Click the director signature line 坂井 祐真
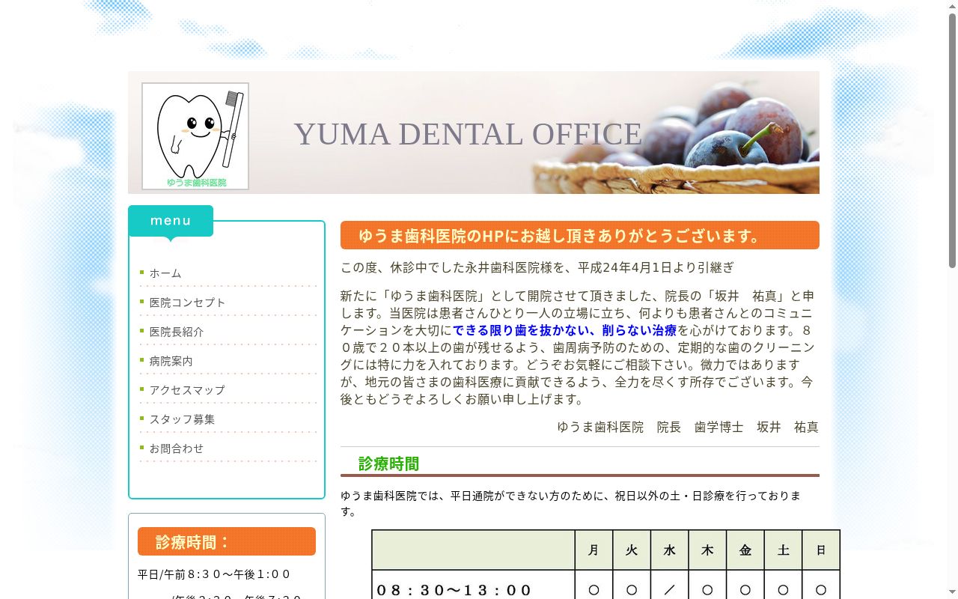 [x=688, y=427]
